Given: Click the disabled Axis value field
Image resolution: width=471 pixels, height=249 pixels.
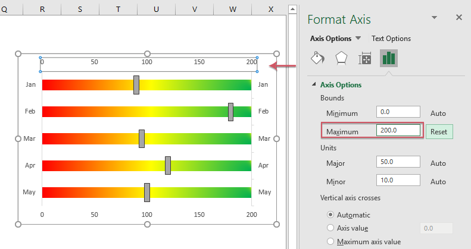Looking at the screenshot, I should pyautogui.click(x=436, y=228).
